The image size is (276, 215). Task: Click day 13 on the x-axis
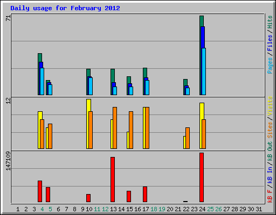click(x=113, y=209)
